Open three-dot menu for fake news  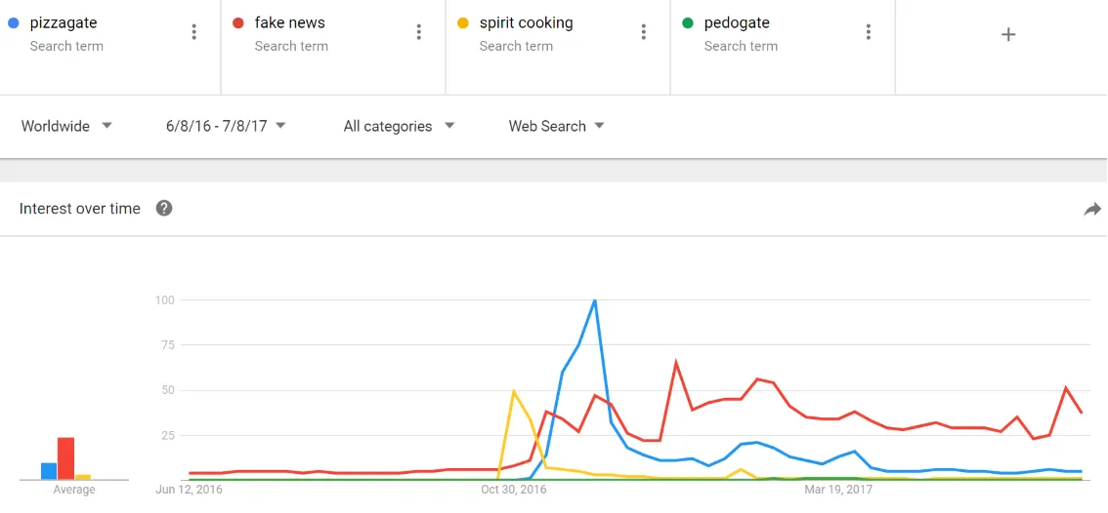coord(419,32)
